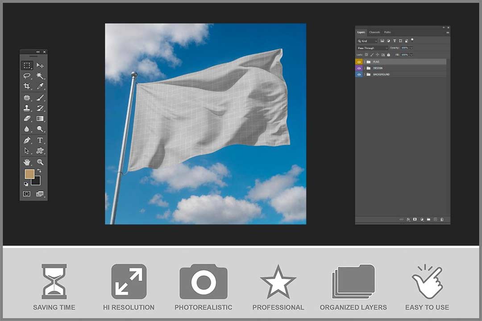
Task: Choose the Eyedropper tool
Action: [40, 86]
